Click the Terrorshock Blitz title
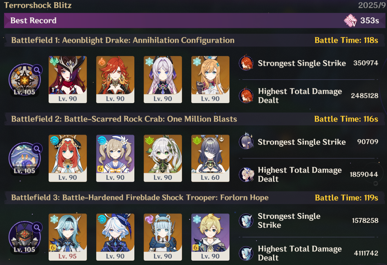Image resolution: width=387 pixels, height=265 pixels. pyautogui.click(x=38, y=5)
